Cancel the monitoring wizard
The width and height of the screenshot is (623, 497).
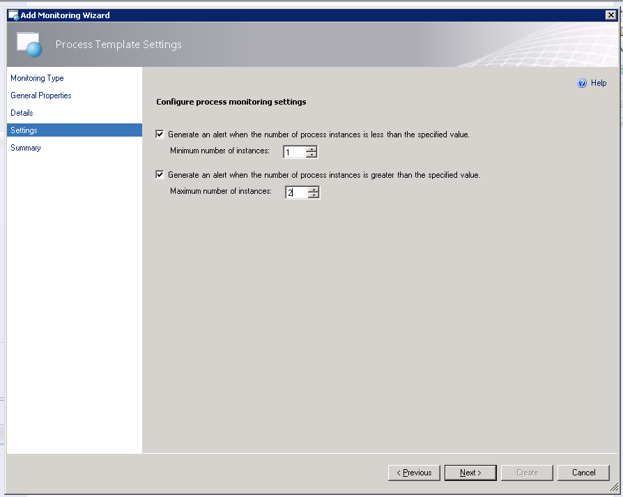point(583,473)
